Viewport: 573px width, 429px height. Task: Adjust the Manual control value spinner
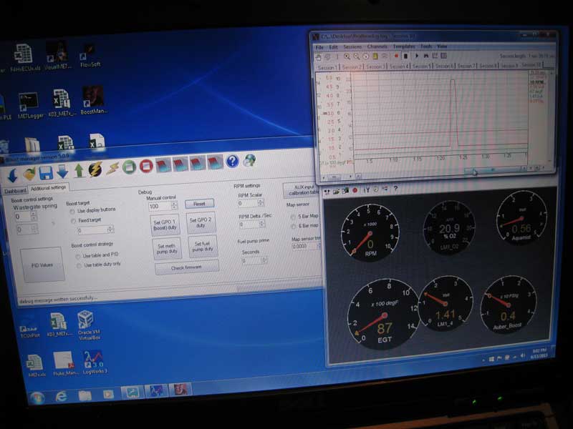click(x=174, y=204)
